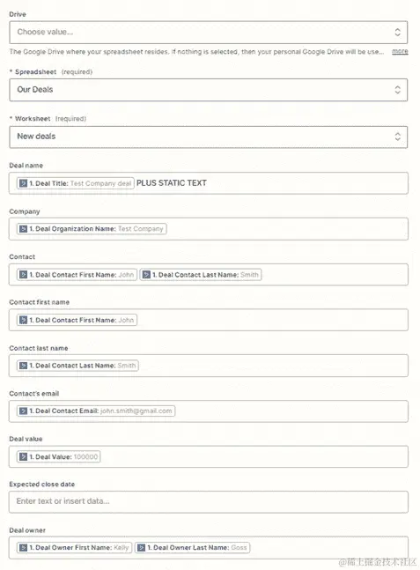
Task: Open the Drive dropdown arrows
Action: [397, 32]
